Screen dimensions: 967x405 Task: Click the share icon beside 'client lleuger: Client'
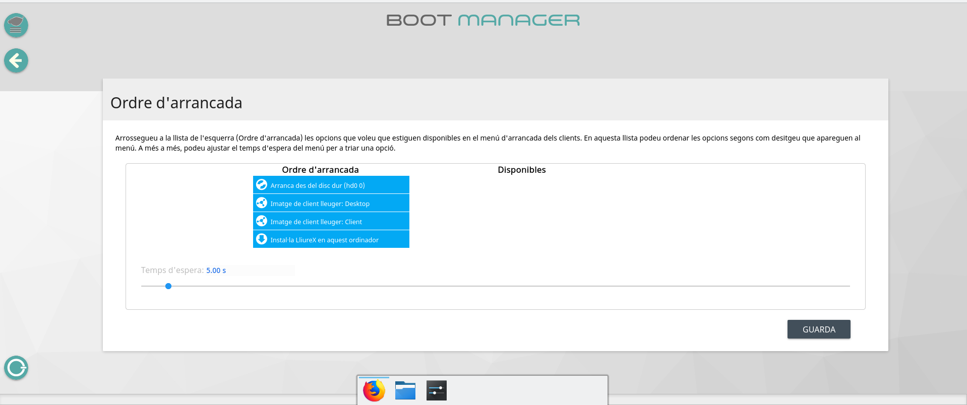tap(261, 221)
